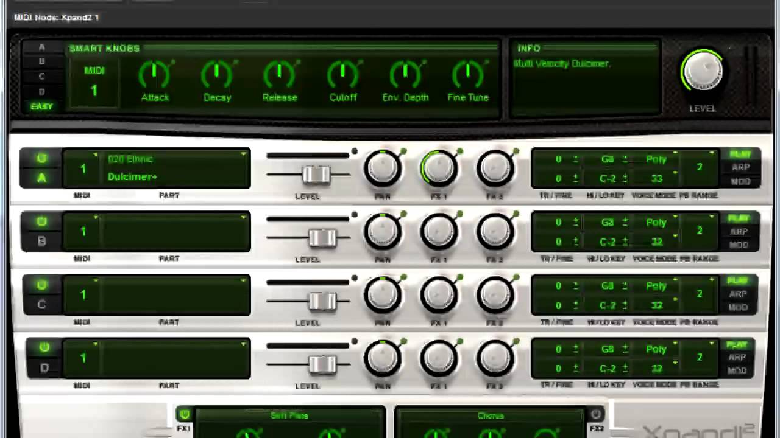The height and width of the screenshot is (438, 780).
Task: Click the Release smart knob
Action: [280, 74]
